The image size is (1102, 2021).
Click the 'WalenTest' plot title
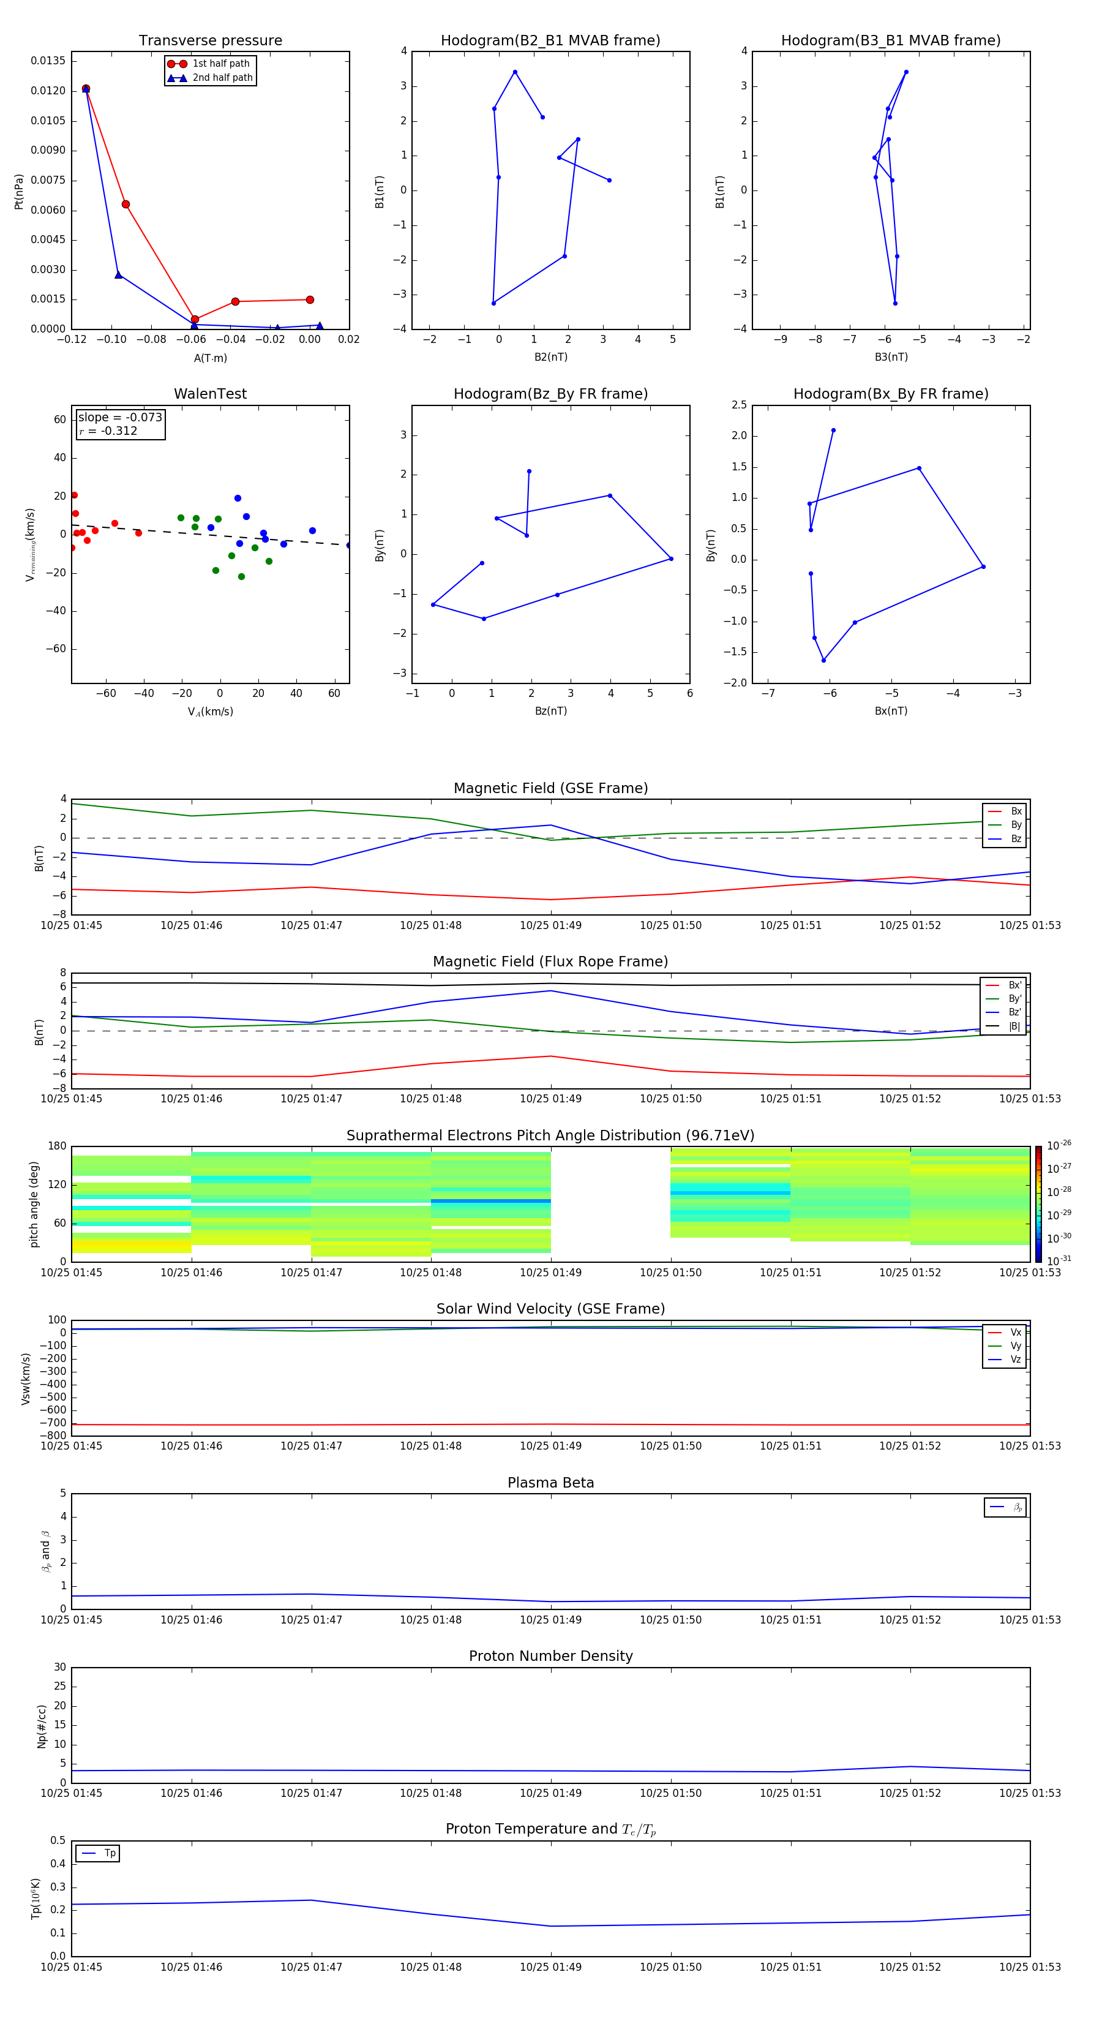pos(210,394)
